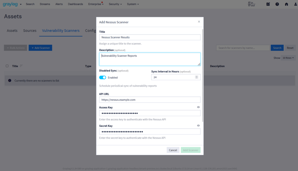Toggle the Disabled Sync switch
This screenshot has width=298, height=171.
[102, 78]
